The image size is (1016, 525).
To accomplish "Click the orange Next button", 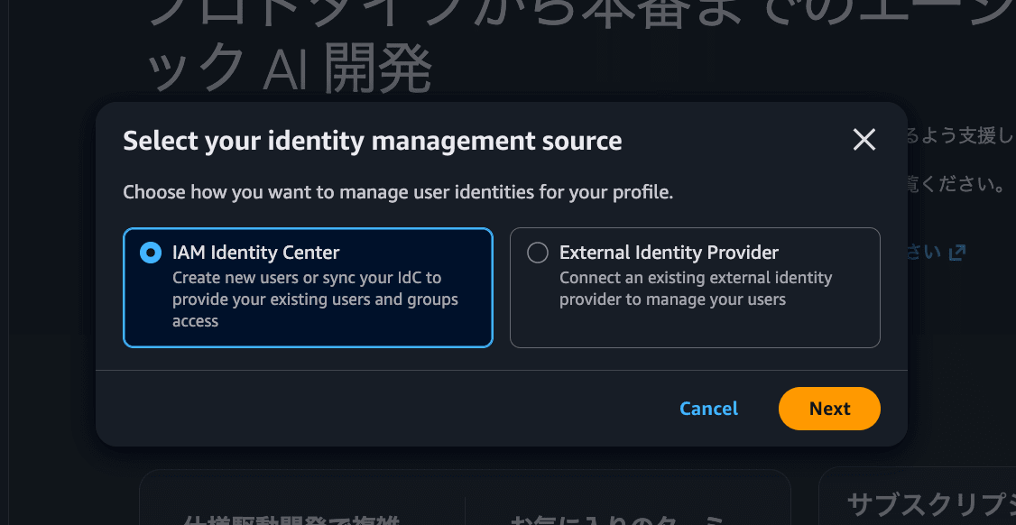I will [x=829, y=409].
